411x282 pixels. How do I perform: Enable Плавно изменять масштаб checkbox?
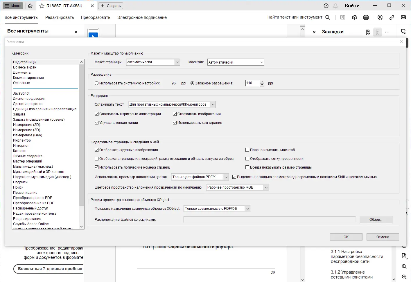[x=247, y=150]
